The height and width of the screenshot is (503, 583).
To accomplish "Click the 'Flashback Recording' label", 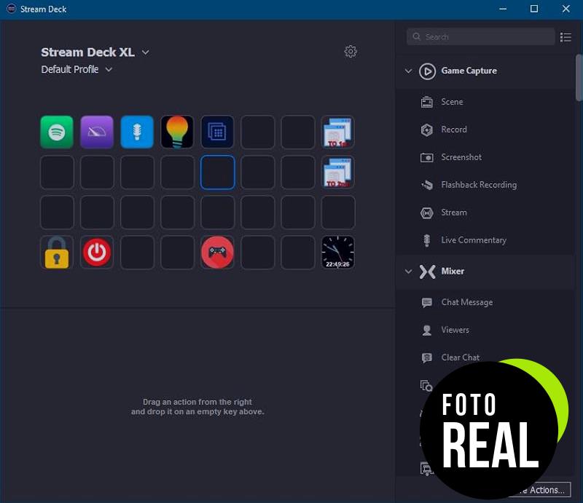I will tap(479, 185).
